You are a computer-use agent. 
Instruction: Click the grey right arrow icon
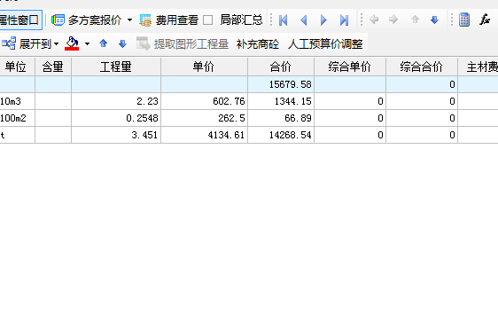(x=393, y=20)
